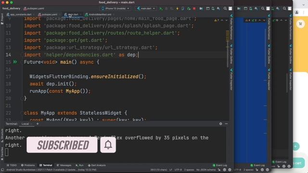
Task: Open the Project tool window
Action: coord(2,19)
